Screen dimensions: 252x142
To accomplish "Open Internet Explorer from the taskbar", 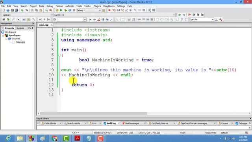I will tap(8, 138).
